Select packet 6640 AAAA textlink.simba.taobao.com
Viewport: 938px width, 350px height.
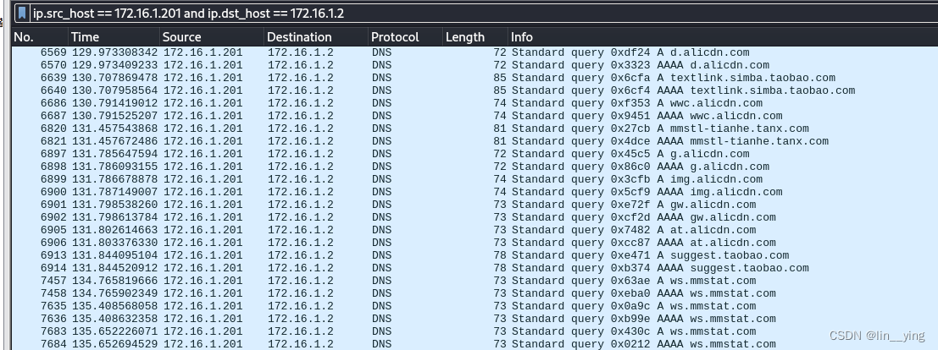pos(475,90)
